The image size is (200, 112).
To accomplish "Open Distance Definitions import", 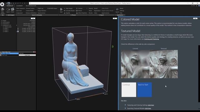I will coord(31,13).
